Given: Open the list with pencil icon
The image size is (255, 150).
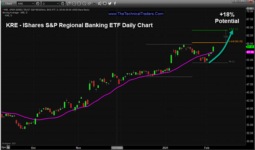Looking at the screenshot, I should point(99,3).
